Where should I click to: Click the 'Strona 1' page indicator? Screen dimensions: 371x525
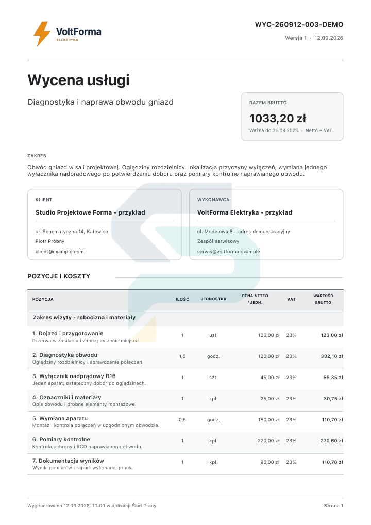tap(333, 506)
